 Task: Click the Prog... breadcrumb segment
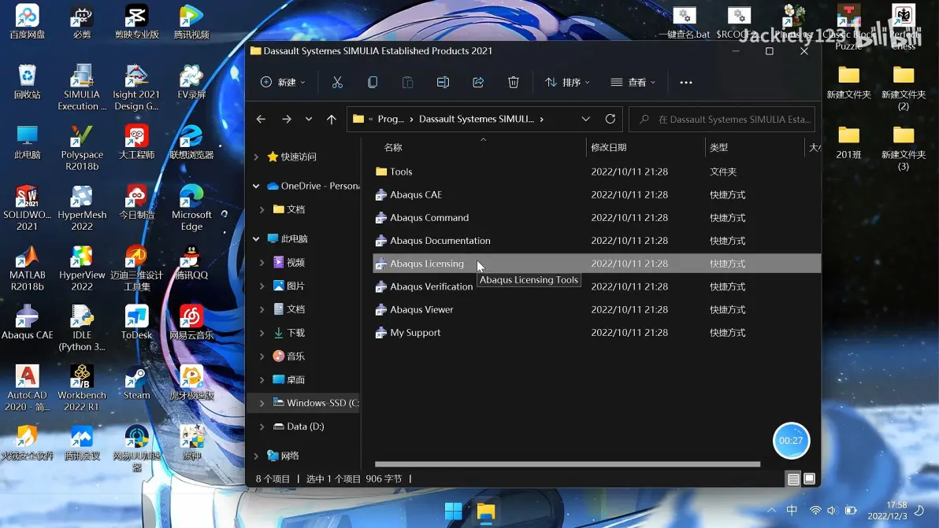pyautogui.click(x=391, y=119)
